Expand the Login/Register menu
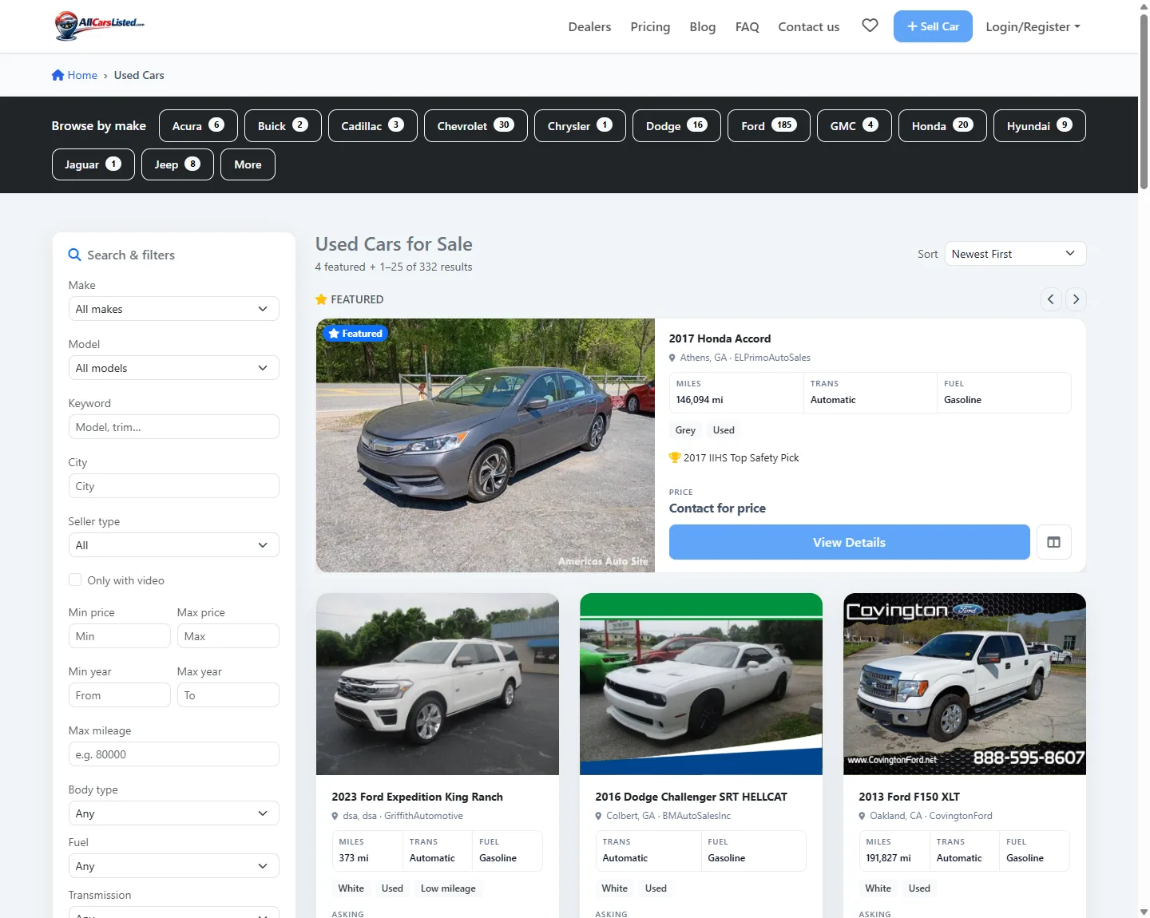The height and width of the screenshot is (918, 1150). point(1033,26)
